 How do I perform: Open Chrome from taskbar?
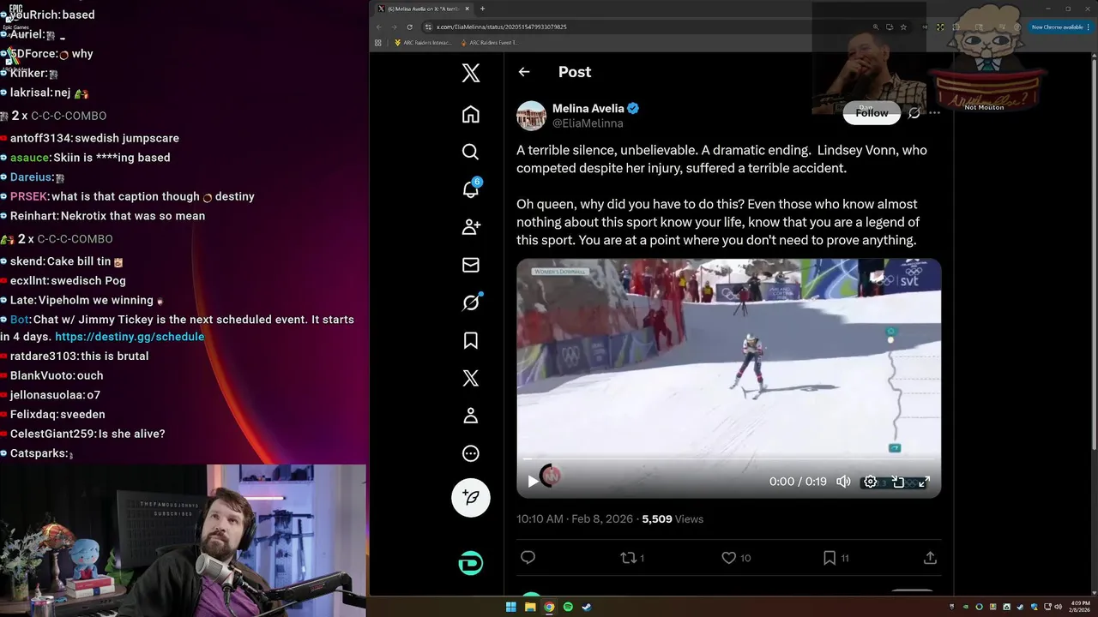coord(549,607)
